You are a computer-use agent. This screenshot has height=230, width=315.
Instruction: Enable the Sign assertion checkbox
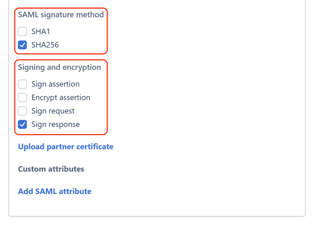pos(22,84)
